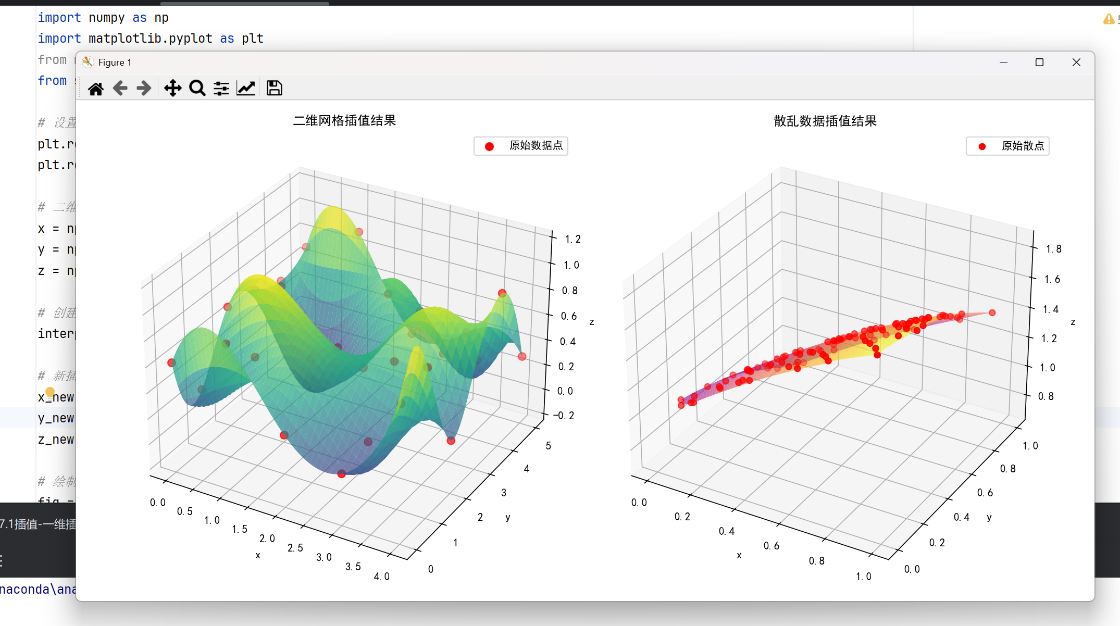This screenshot has height=626, width=1120.
Task: Toggle the Zoom to rectangle tool
Action: point(197,89)
